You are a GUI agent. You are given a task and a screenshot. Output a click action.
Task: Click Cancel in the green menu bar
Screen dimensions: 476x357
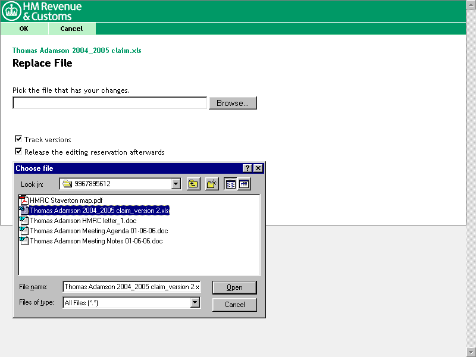[x=71, y=29]
